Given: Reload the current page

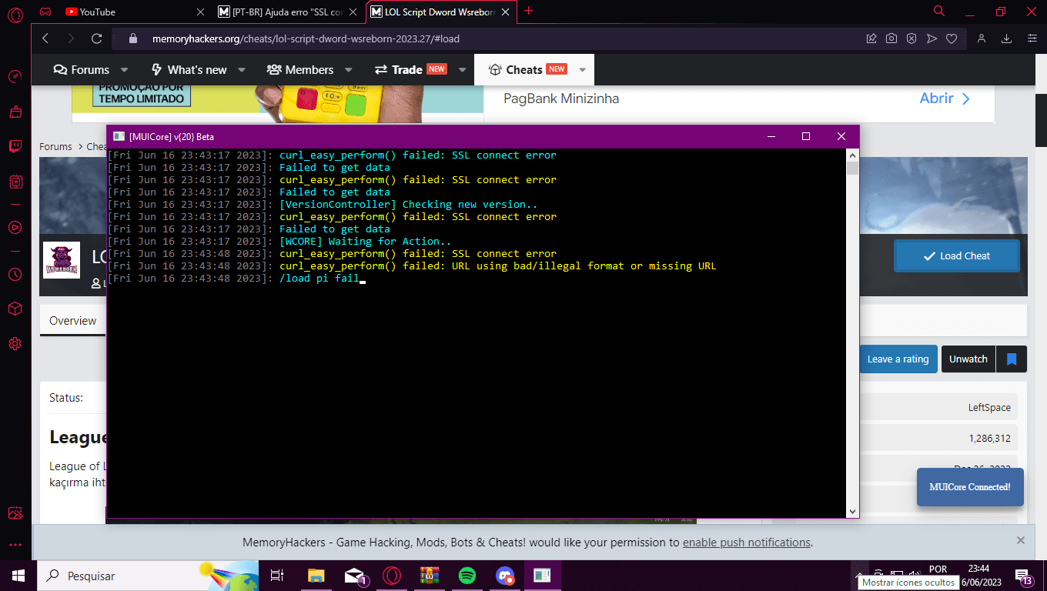Looking at the screenshot, I should click(96, 38).
